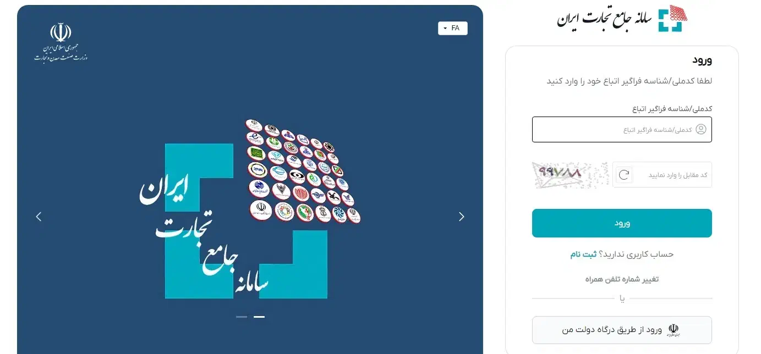The height and width of the screenshot is (354, 761).
Task: Click تغییر شماره تلفن همراه link
Action: tap(622, 279)
